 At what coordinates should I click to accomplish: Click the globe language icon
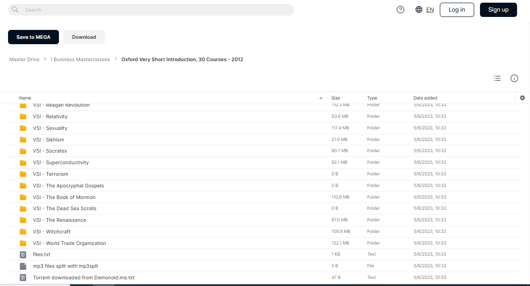click(x=419, y=10)
